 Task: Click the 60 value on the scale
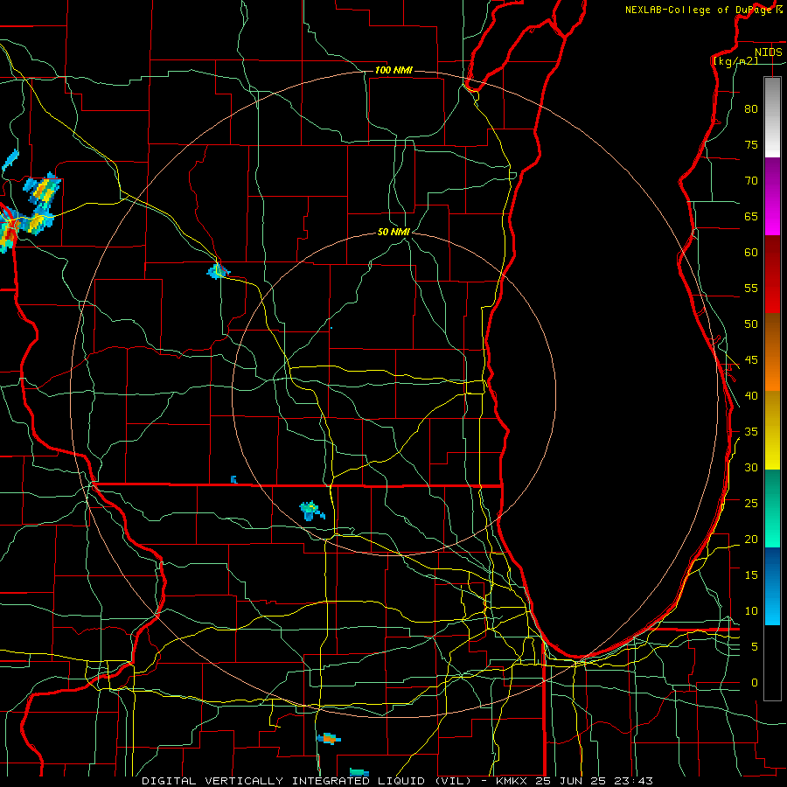pyautogui.click(x=751, y=253)
